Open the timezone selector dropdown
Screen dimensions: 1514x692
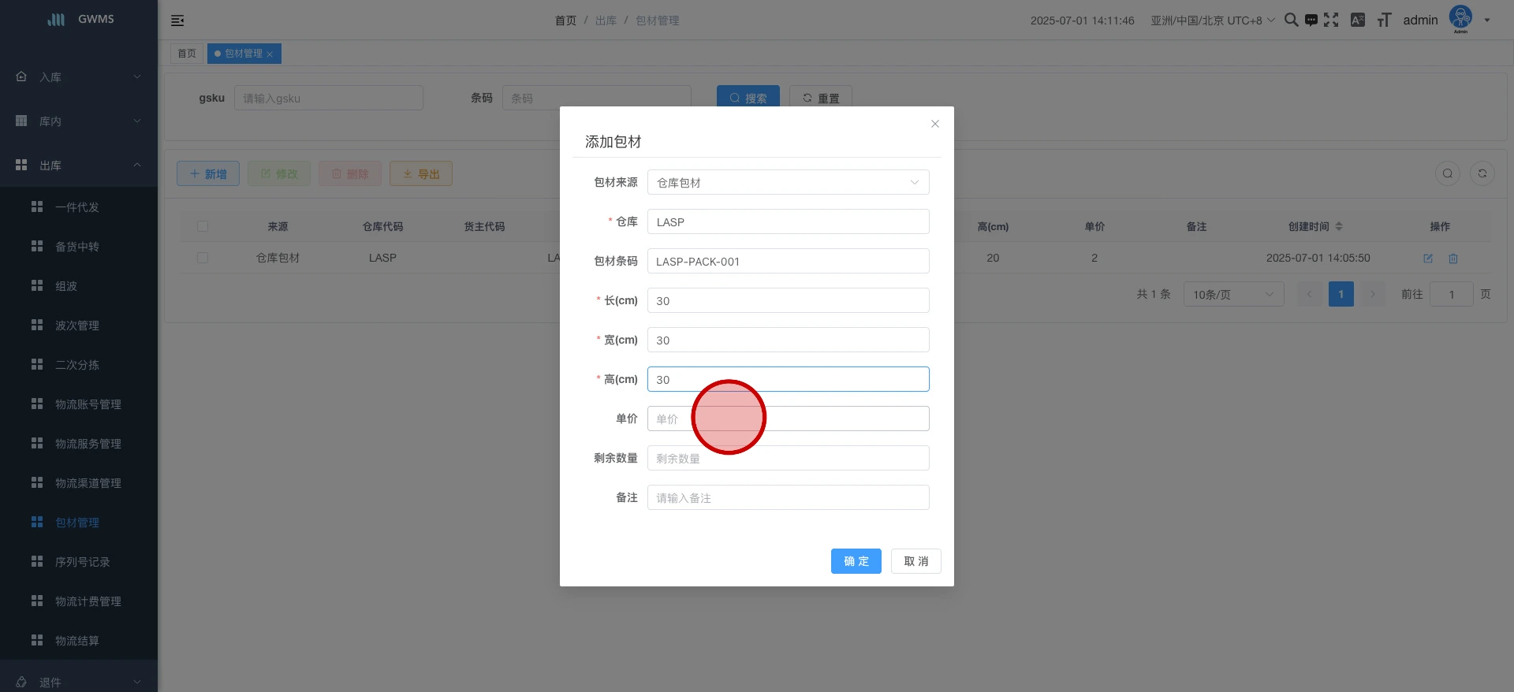(x=1212, y=20)
